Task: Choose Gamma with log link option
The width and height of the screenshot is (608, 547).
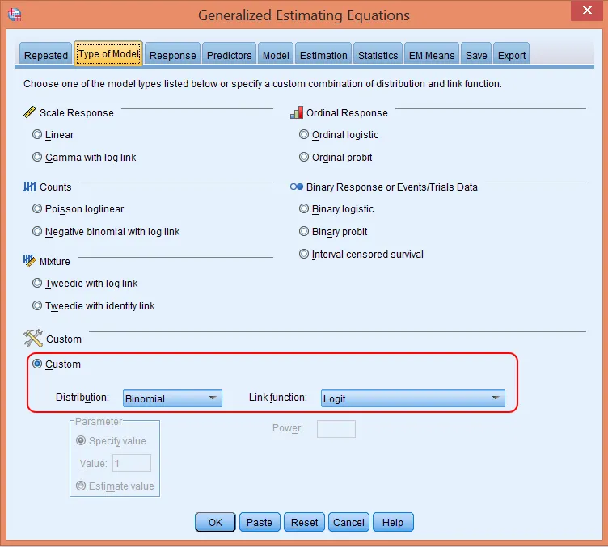Action: pos(37,157)
